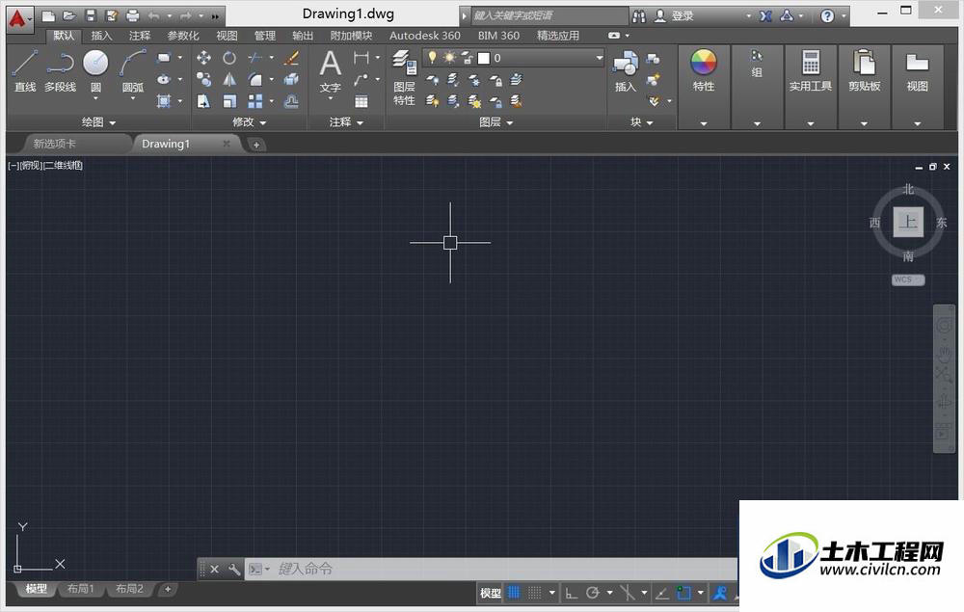Click the 上 face of the ViewCube
This screenshot has width=964, height=612.
coord(908,222)
